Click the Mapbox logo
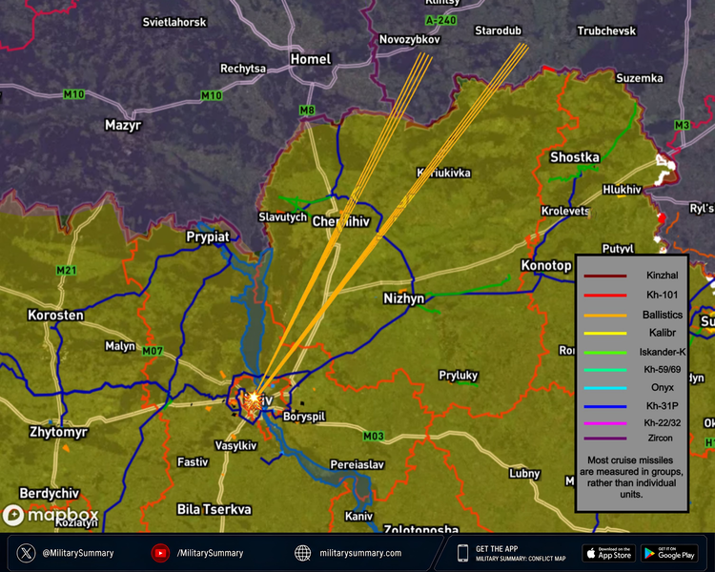Screen dimensions: 715x572 (51, 516)
